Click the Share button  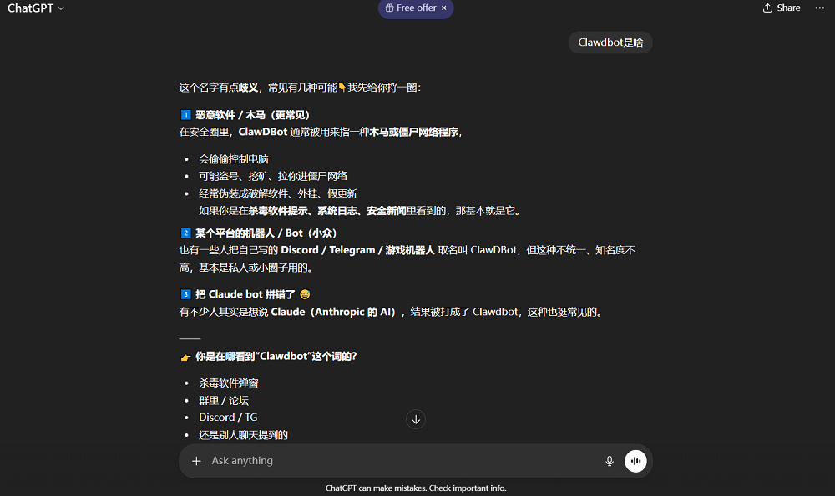coord(781,8)
